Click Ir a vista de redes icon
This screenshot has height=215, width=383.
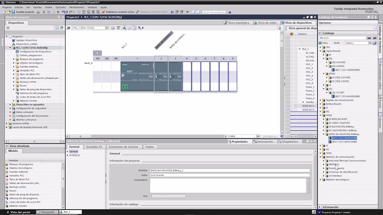69,28
